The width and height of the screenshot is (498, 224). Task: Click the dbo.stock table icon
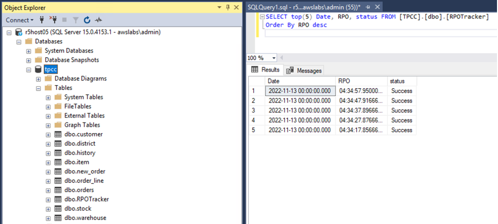tap(58, 209)
